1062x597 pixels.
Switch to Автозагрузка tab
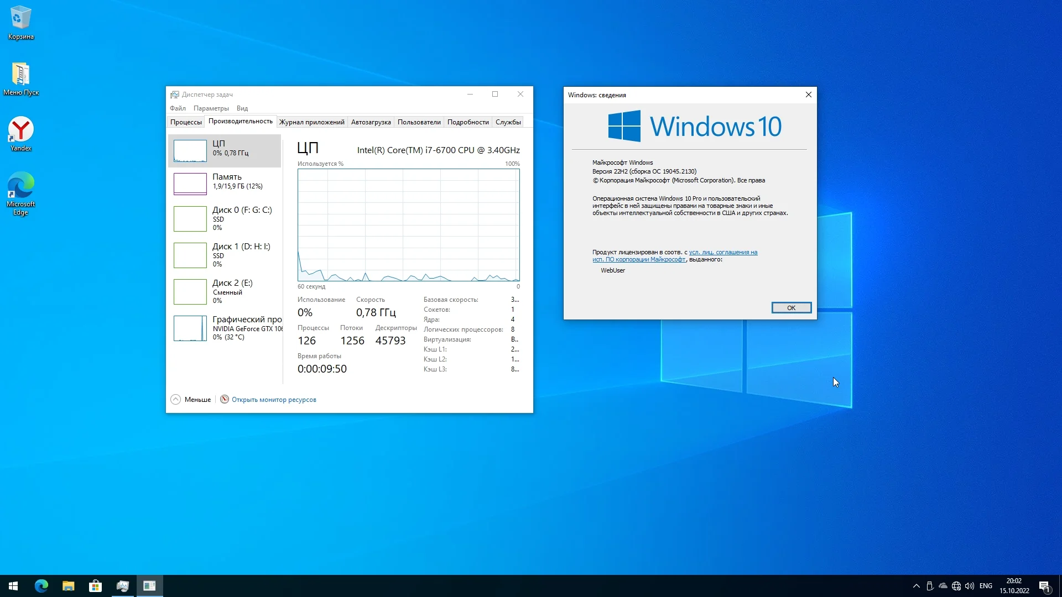[371, 122]
